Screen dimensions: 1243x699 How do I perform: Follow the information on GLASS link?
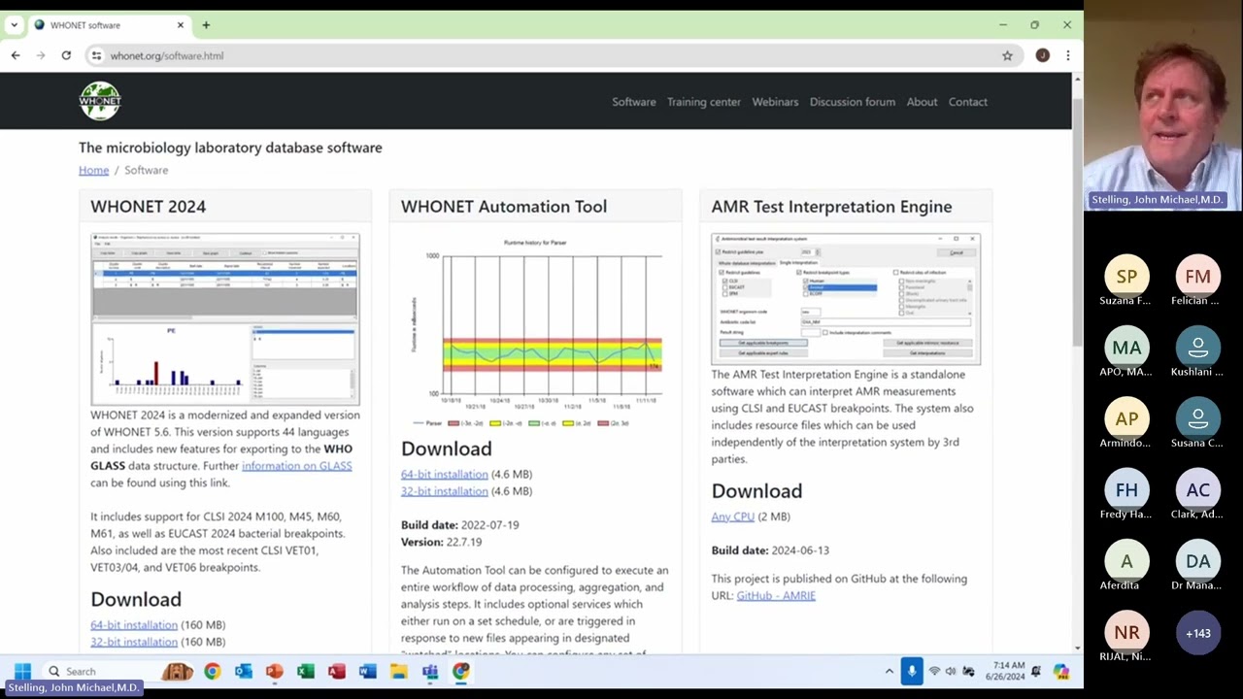click(296, 466)
